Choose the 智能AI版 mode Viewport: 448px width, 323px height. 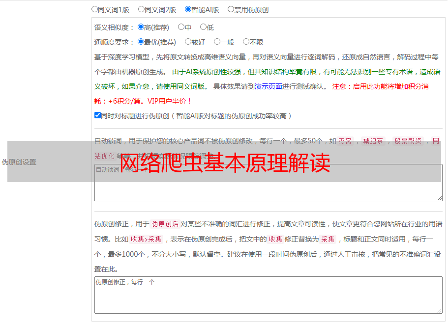point(188,9)
